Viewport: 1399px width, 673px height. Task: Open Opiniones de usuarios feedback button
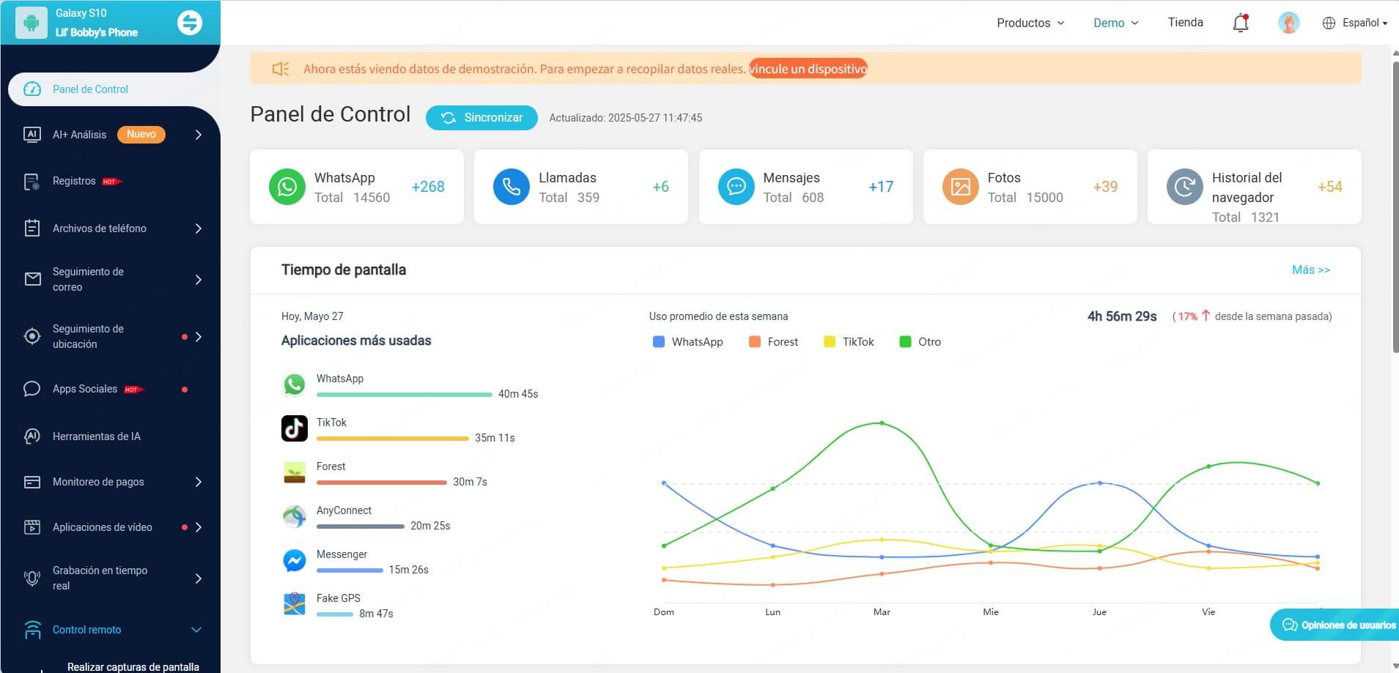[x=1335, y=625]
